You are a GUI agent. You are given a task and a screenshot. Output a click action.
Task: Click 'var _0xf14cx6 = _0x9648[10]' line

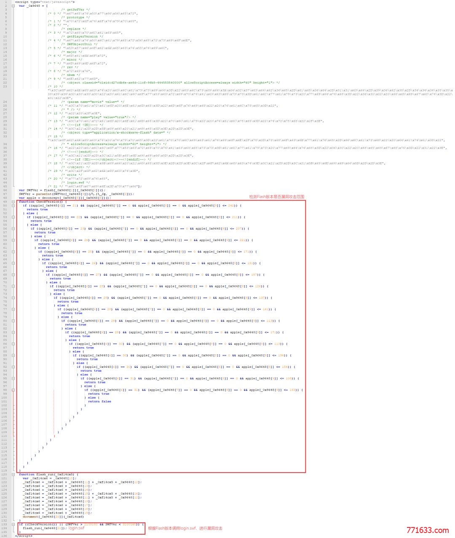click(x=50, y=478)
